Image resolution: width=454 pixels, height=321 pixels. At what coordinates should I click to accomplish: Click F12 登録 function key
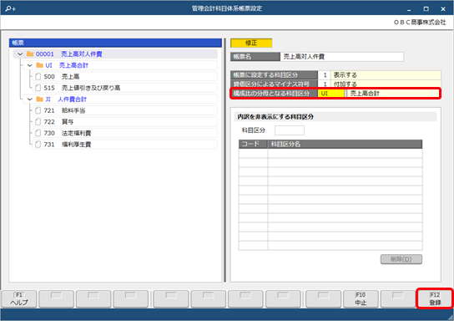click(435, 299)
